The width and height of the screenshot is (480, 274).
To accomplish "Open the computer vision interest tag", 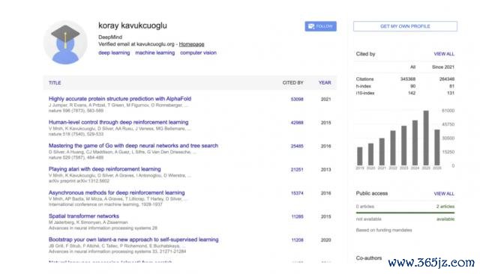I will [198, 53].
